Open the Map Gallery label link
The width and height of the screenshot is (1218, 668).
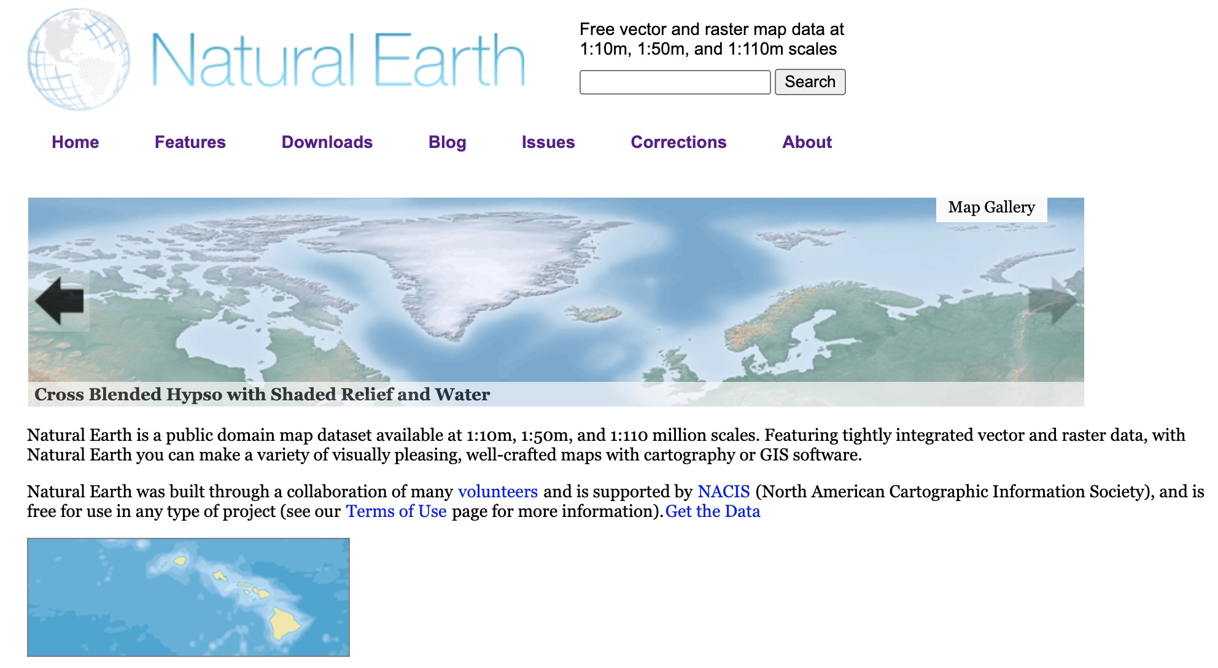(x=991, y=208)
